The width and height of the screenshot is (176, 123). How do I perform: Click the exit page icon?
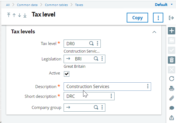pos(171,18)
